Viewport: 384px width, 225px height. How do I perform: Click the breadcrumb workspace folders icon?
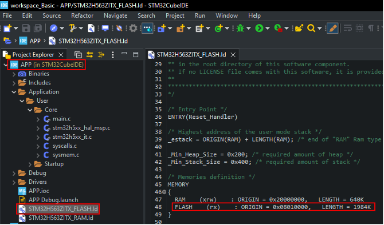7,41
